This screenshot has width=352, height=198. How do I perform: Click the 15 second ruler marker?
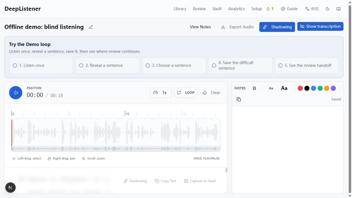(184, 113)
